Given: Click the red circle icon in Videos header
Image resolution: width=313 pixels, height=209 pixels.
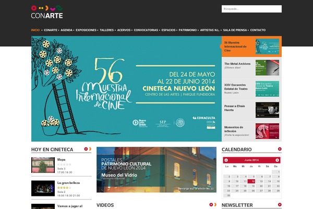Looking at the screenshot, I should tap(211, 205).
